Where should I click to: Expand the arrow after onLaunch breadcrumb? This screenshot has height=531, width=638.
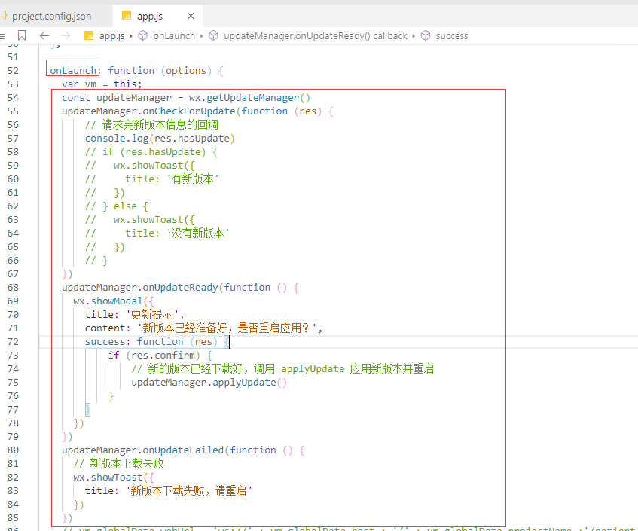[x=201, y=36]
